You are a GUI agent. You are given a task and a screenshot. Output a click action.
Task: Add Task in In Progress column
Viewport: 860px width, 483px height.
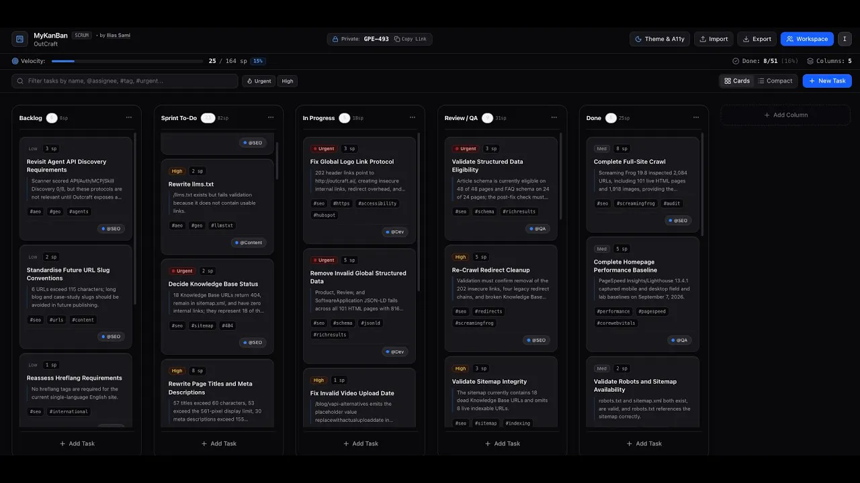click(x=360, y=443)
